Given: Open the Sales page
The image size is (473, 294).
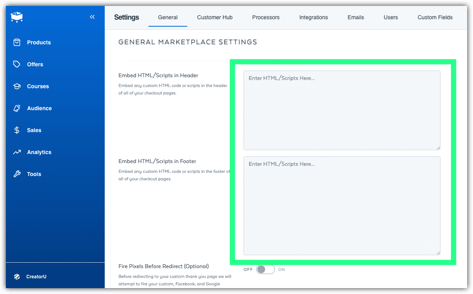Looking at the screenshot, I should pyautogui.click(x=34, y=130).
